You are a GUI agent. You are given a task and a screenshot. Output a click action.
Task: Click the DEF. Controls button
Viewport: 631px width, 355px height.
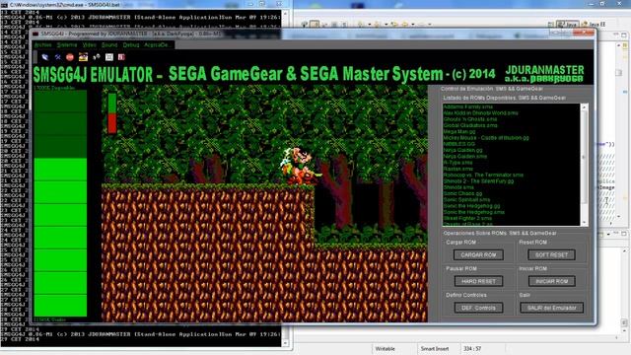[478, 308]
